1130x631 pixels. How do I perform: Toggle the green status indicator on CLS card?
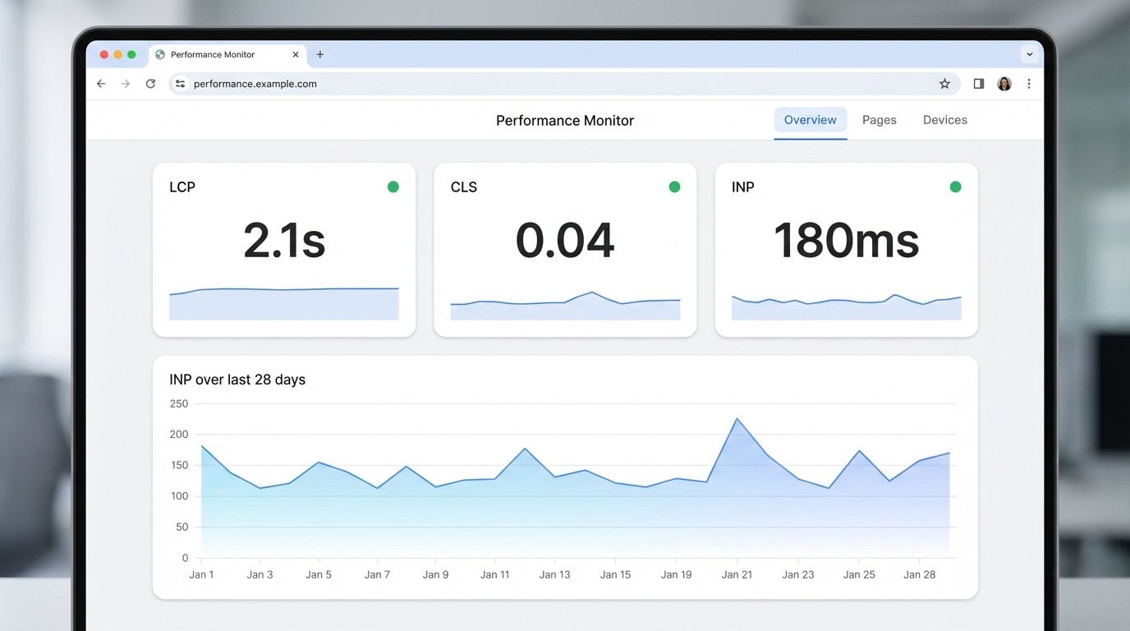[x=674, y=187]
